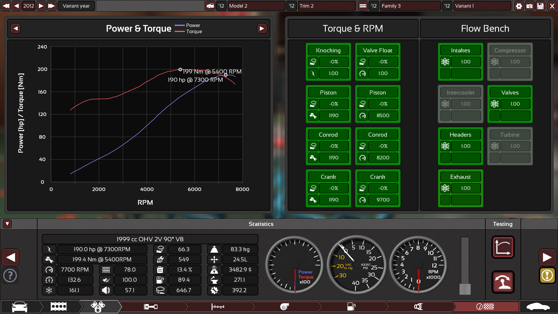Image resolution: width=558 pixels, height=314 pixels.
Task: Go to next step with large right arrow
Action: [547, 257]
